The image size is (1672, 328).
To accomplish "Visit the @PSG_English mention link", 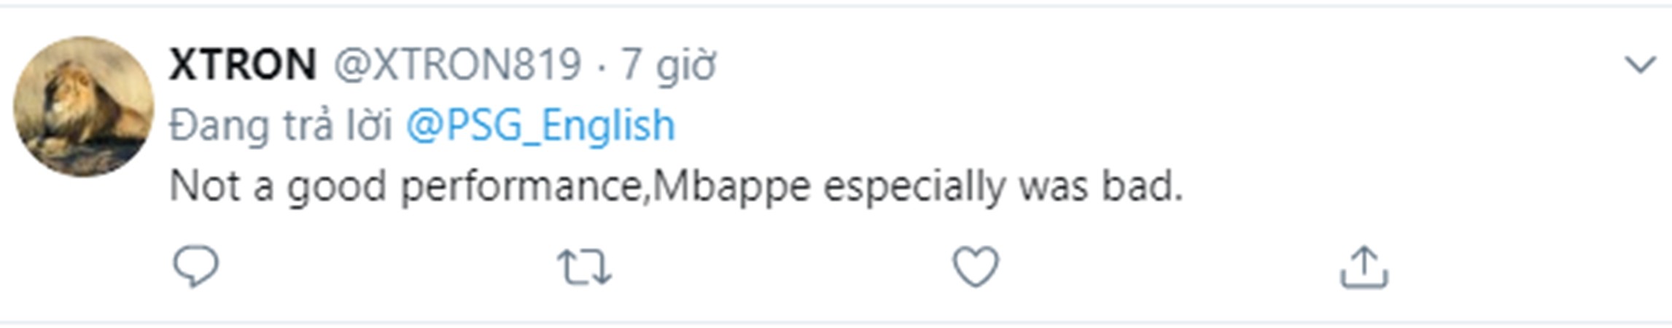I will [x=540, y=125].
